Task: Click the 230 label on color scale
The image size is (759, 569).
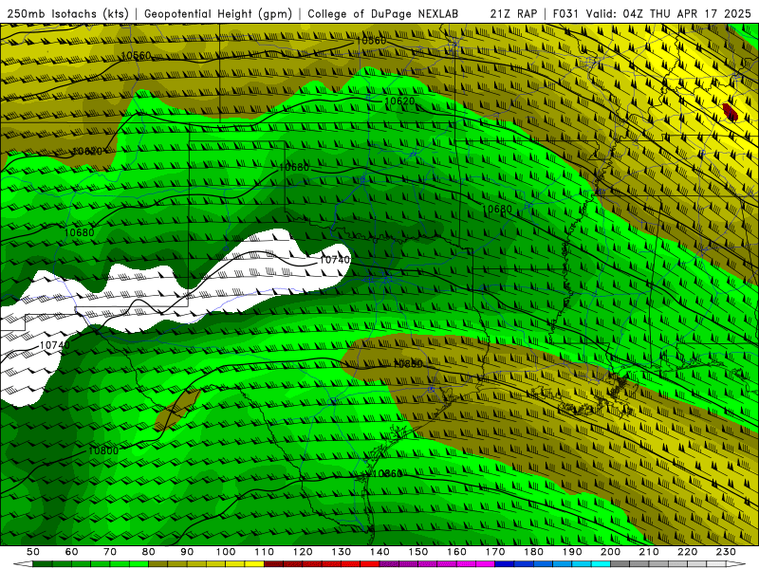Action: point(726,552)
